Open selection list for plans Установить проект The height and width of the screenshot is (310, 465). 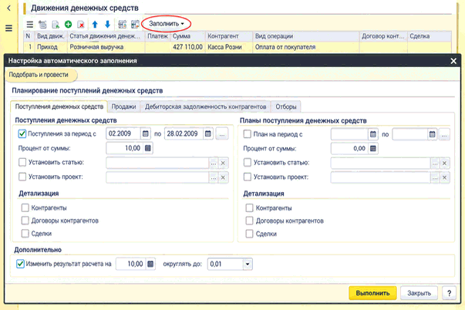coord(434,177)
